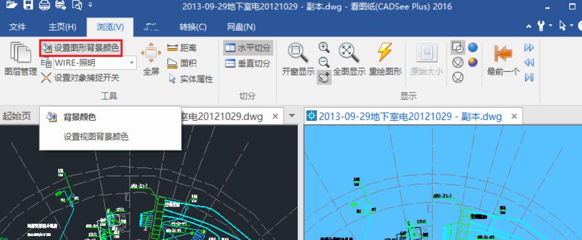This screenshot has height=240, width=582.
Task: Toggle 设置对象捕捉开关 object snap
Action: click(x=80, y=78)
